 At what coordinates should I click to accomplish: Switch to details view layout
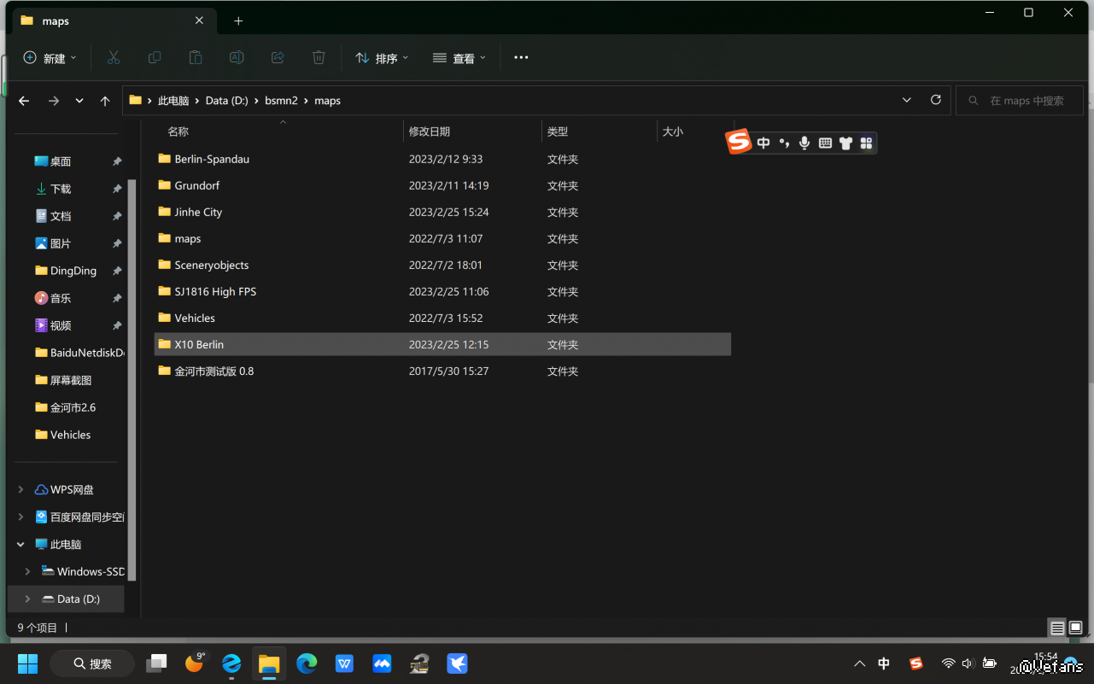point(1057,628)
